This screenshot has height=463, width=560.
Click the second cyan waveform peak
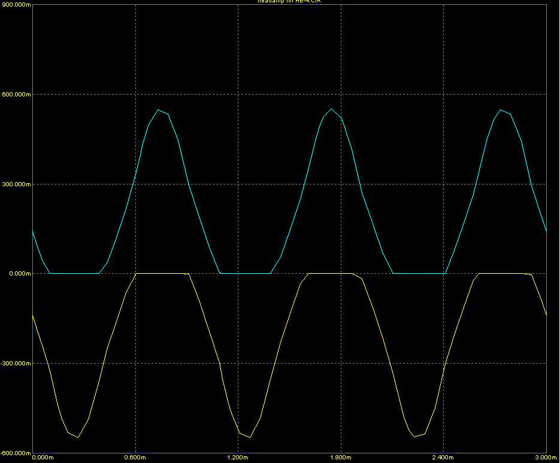pyautogui.click(x=331, y=109)
